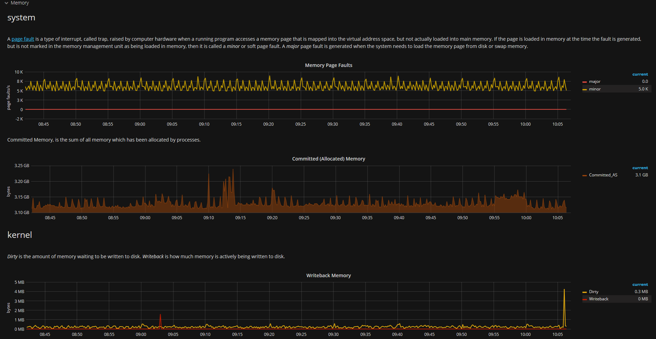Click the Memory row title
Viewport: 656px width, 339px height.
[x=20, y=3]
